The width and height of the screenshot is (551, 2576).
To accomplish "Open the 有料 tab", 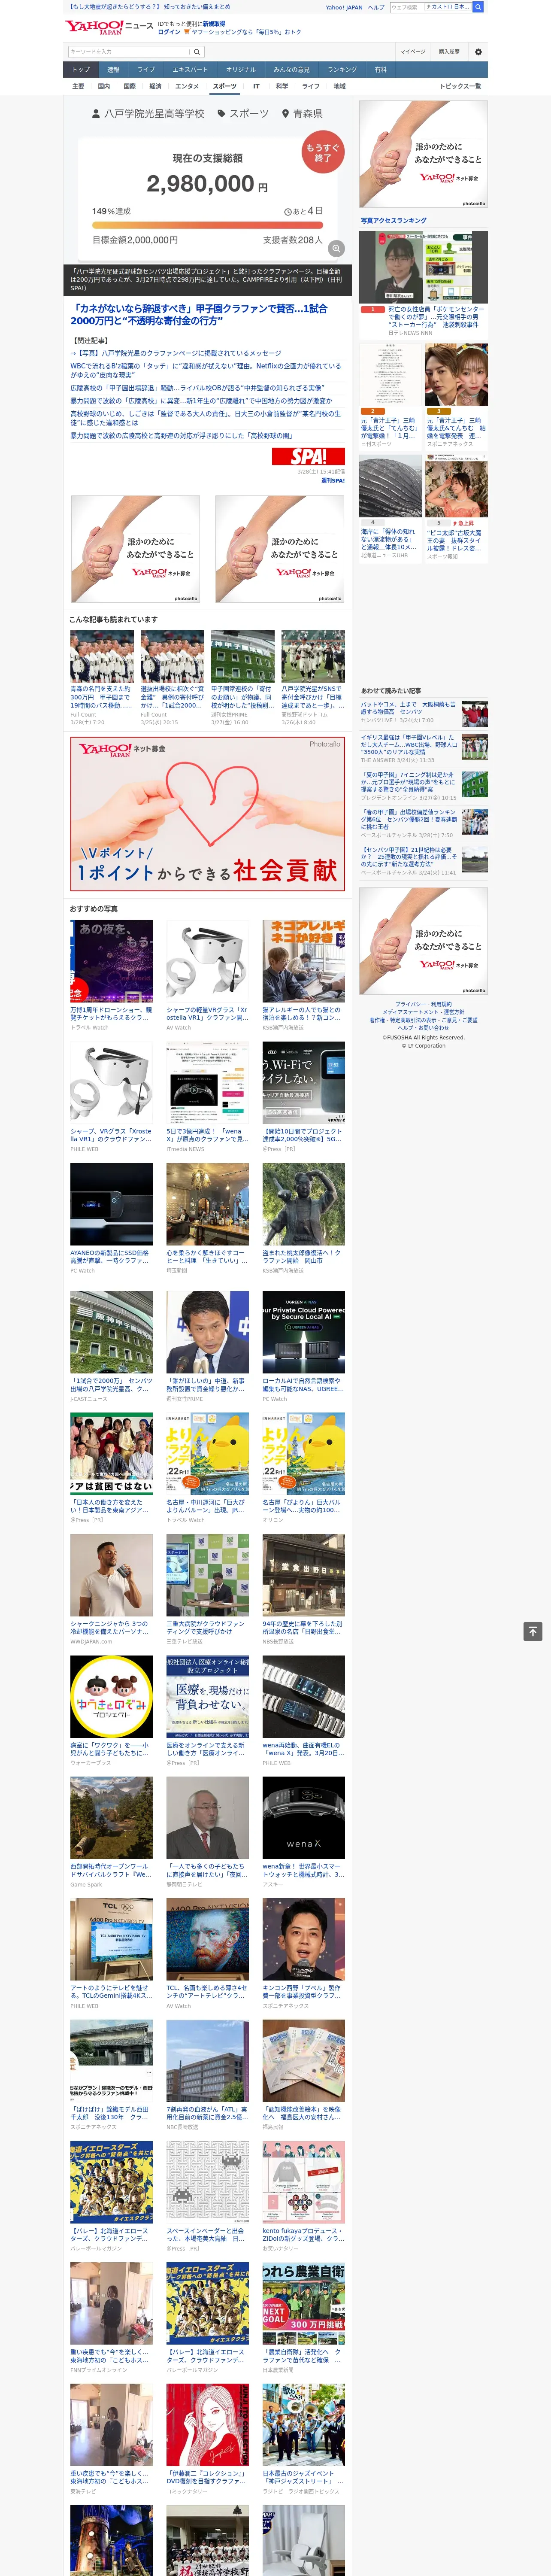I will 380,70.
